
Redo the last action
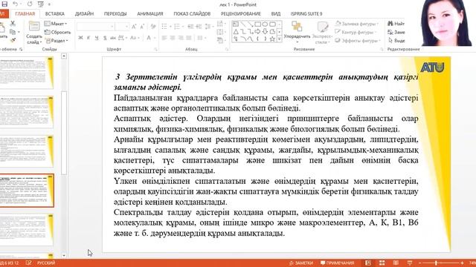tap(30, 4)
